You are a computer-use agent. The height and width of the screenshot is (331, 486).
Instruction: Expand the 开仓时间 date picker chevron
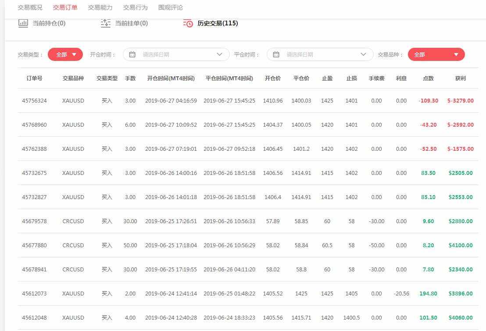click(219, 54)
